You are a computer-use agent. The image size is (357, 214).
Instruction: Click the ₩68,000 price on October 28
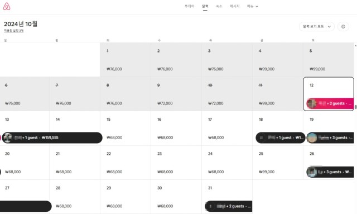pos(64,206)
